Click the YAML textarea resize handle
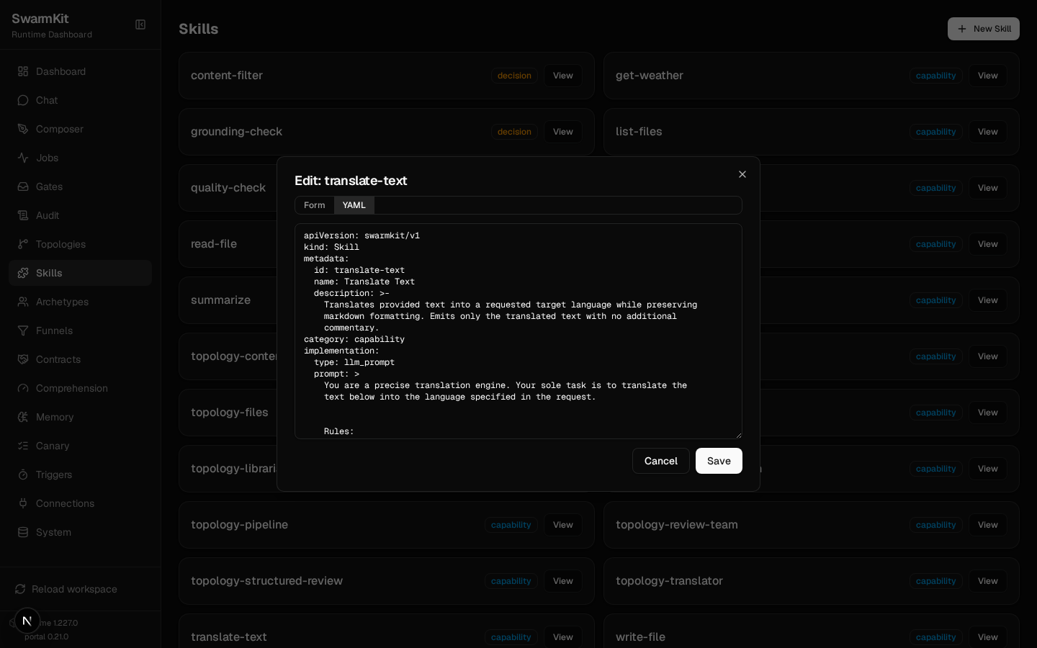The width and height of the screenshot is (1037, 648). pos(737,434)
